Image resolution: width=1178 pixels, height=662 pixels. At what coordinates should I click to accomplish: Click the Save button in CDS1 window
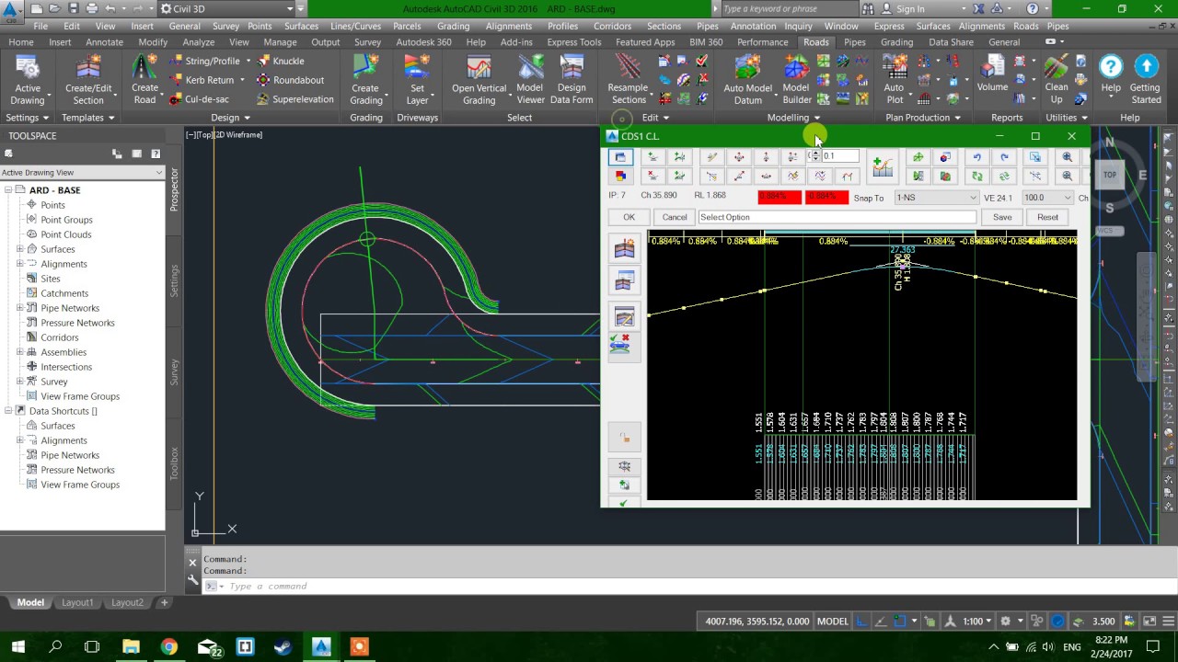1002,217
